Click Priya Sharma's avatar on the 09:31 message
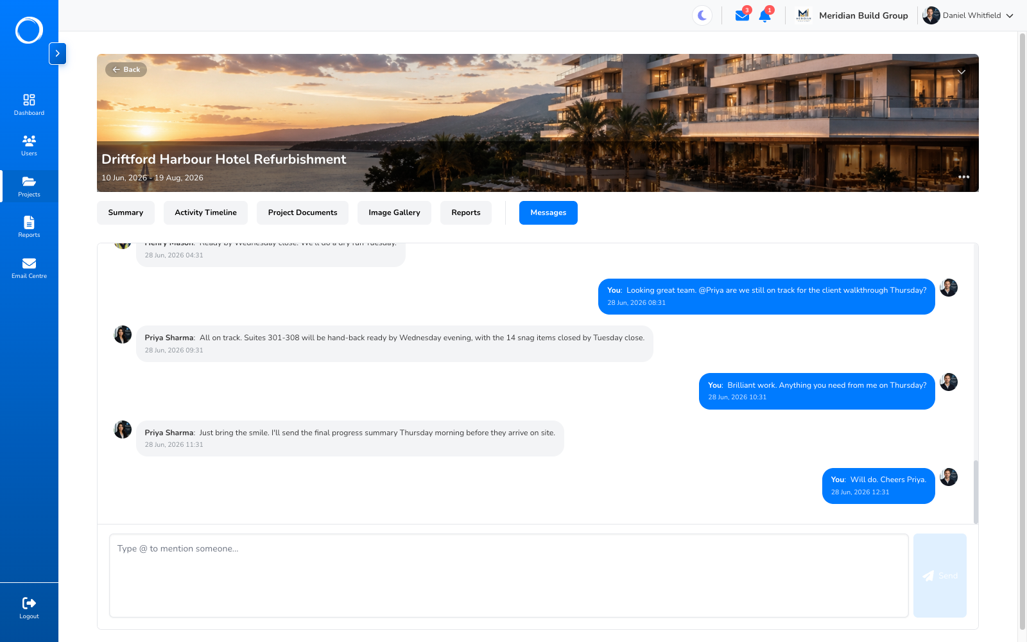This screenshot has width=1027, height=642. coord(123,334)
